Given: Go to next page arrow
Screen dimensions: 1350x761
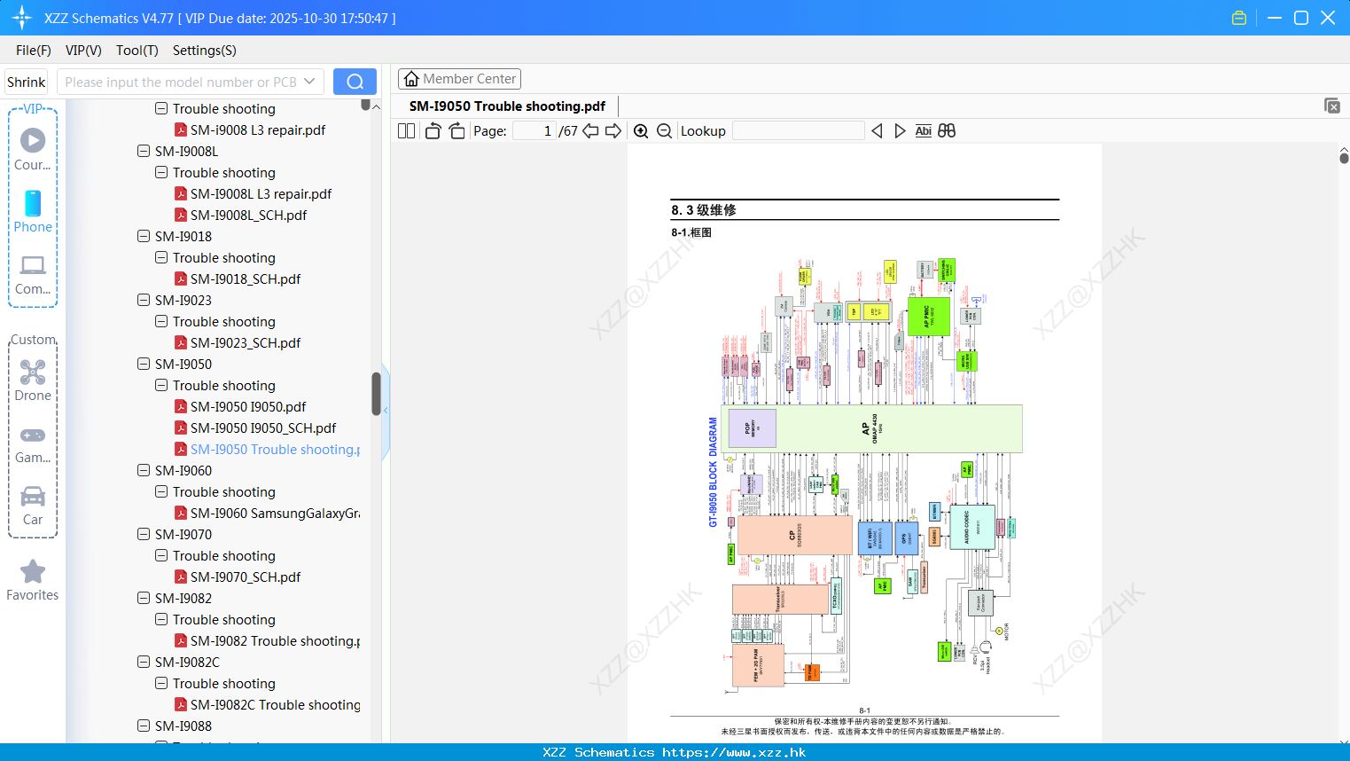Looking at the screenshot, I should (613, 131).
